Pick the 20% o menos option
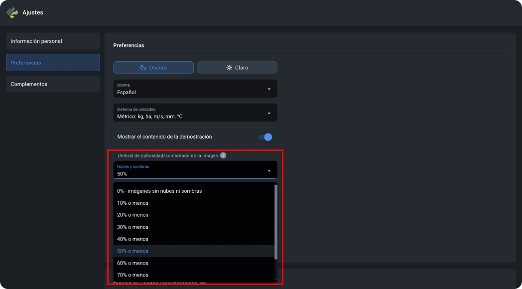The width and height of the screenshot is (522, 289). pyautogui.click(x=132, y=215)
